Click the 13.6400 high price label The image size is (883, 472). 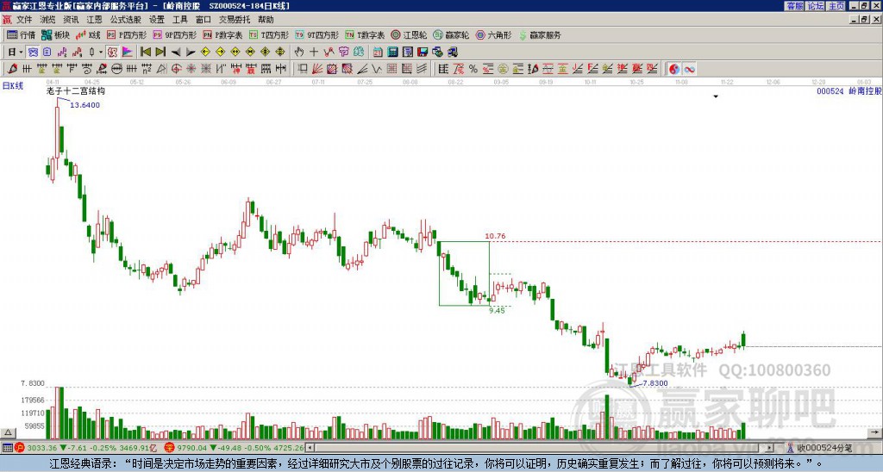[85, 105]
